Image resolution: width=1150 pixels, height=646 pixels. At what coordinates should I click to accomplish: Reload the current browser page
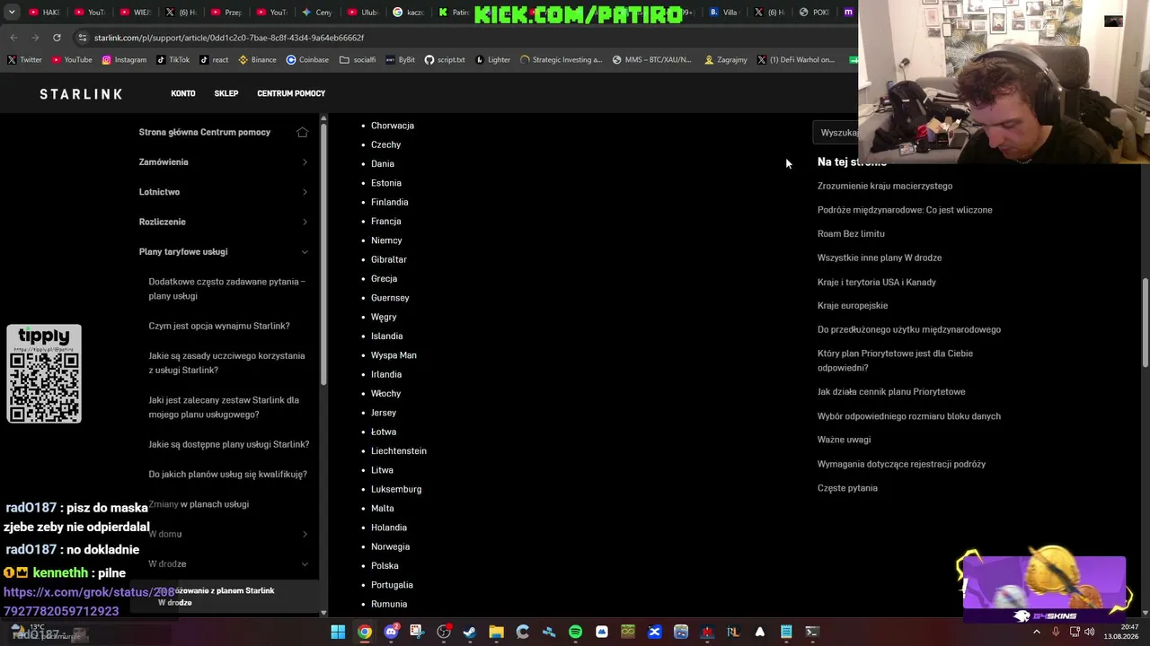point(57,38)
